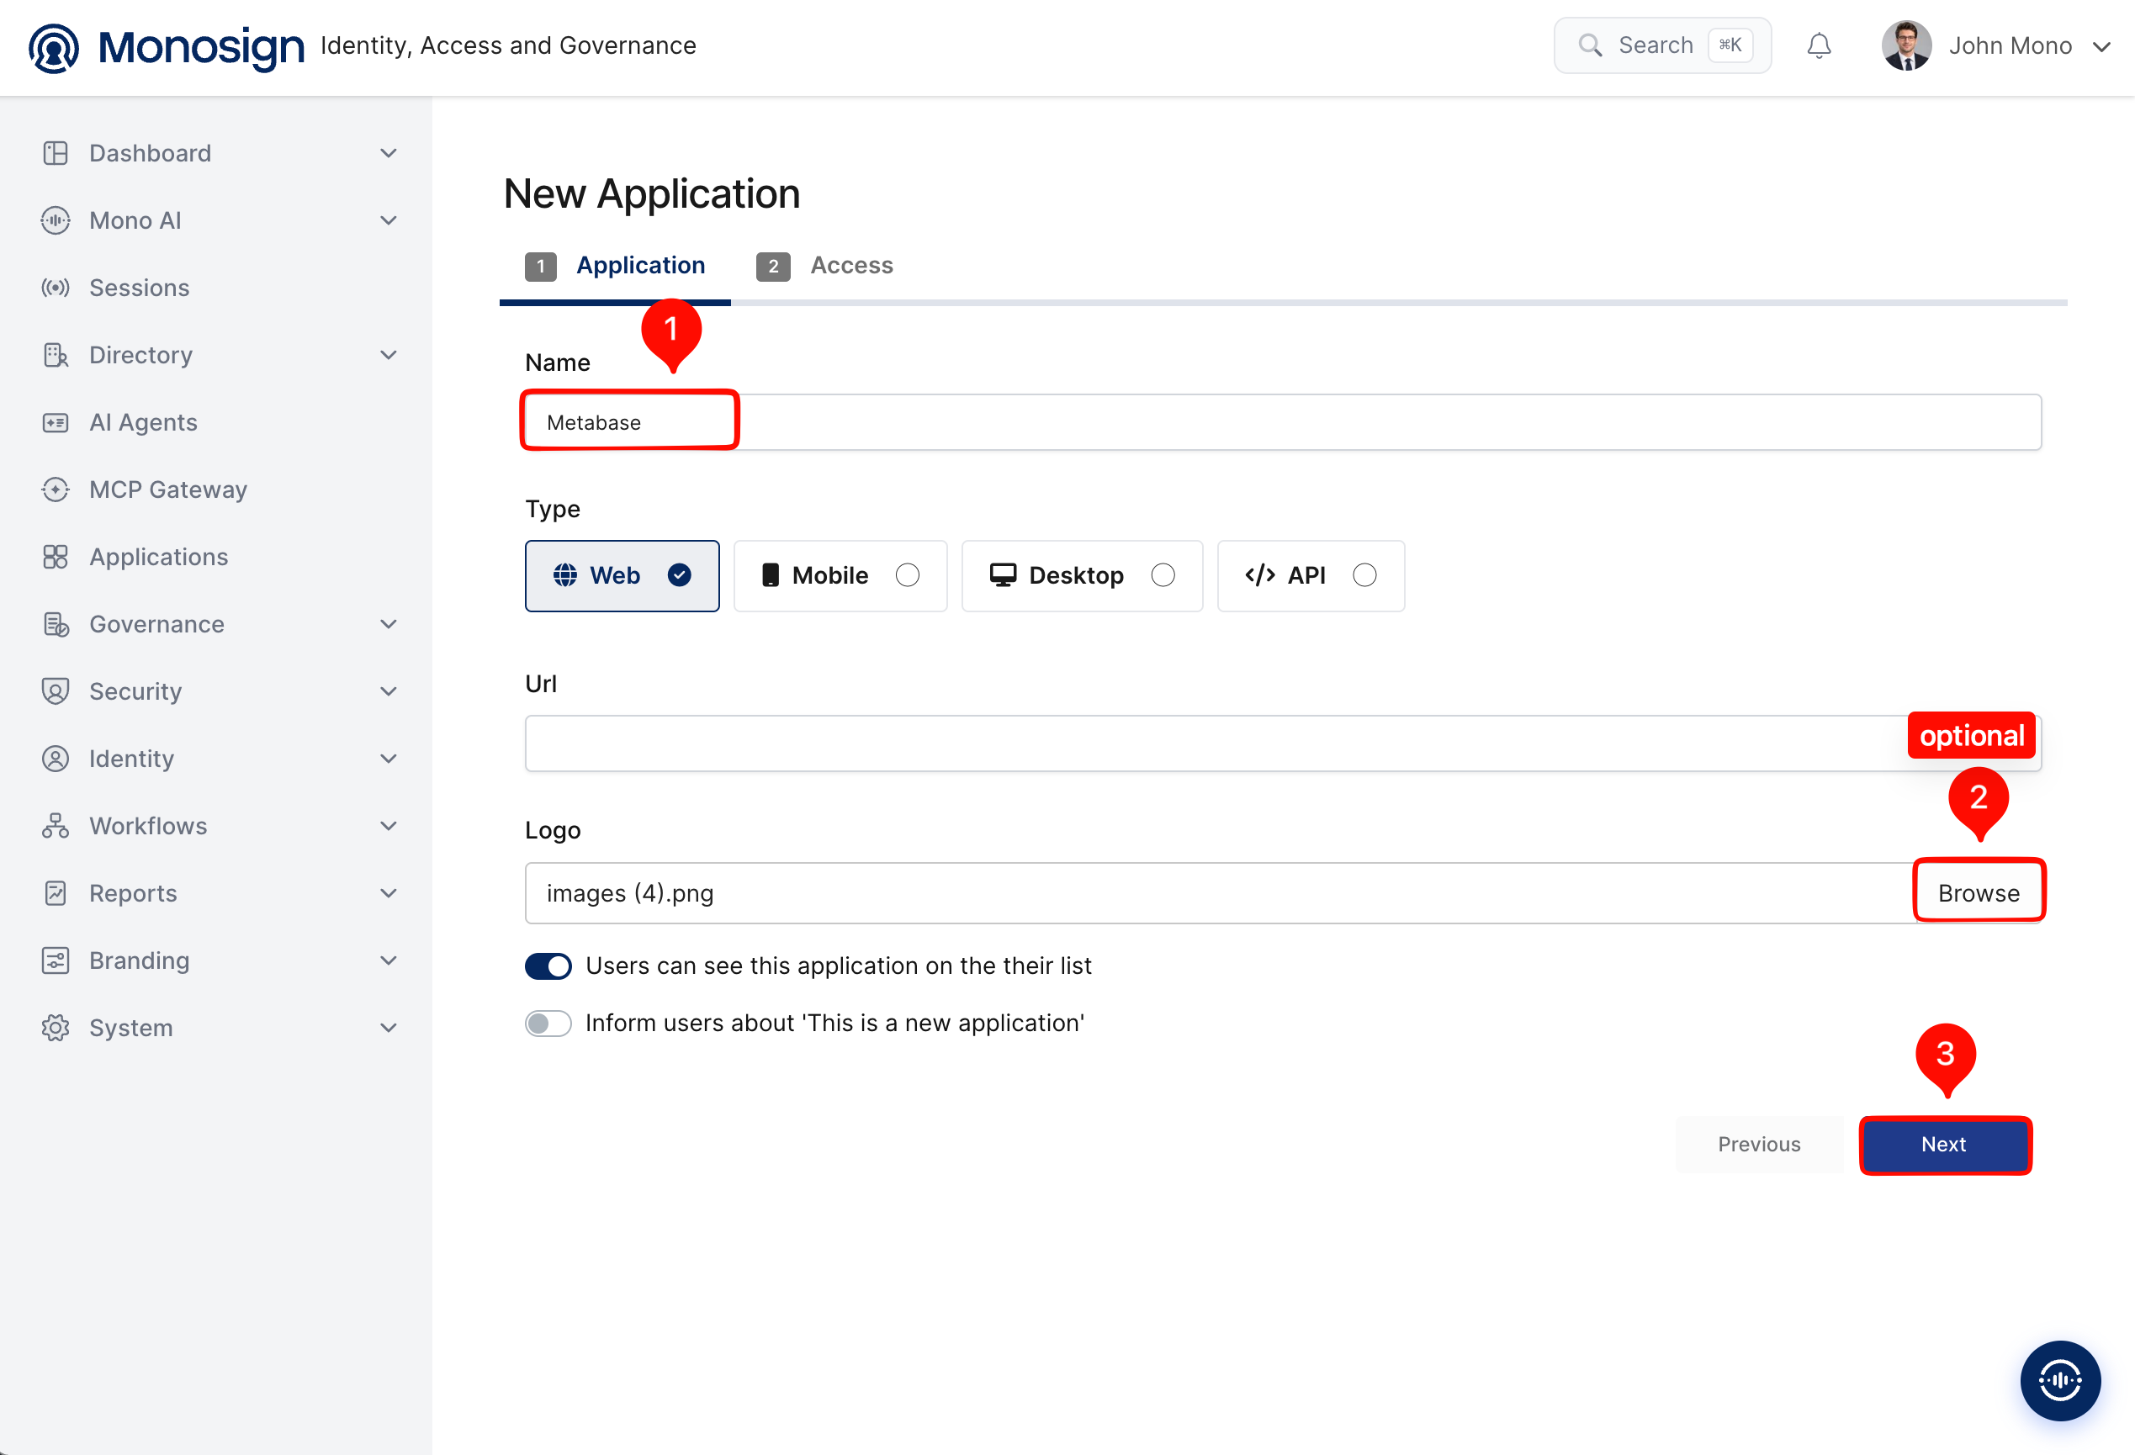Open the floating Mono AI assistant button
2135x1455 pixels.
[2059, 1381]
